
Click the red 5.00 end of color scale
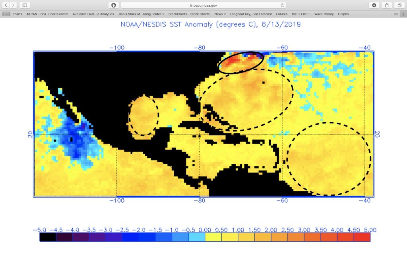(x=362, y=237)
